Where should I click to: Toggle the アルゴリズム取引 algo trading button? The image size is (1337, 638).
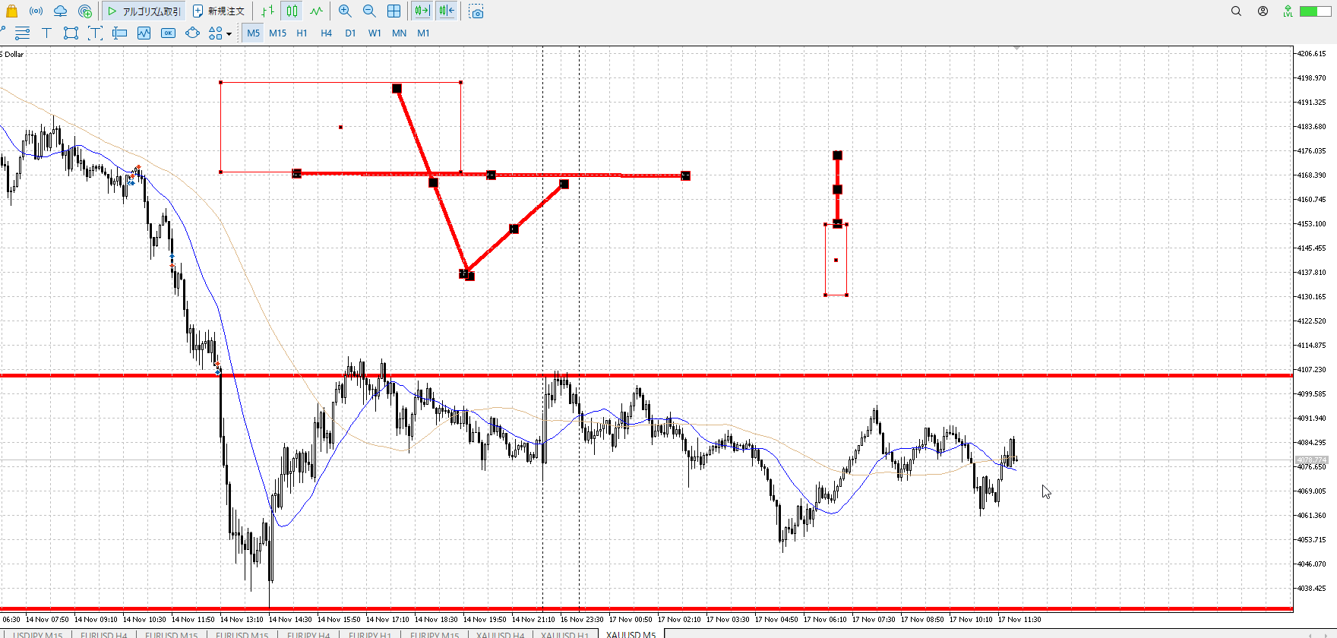(144, 11)
